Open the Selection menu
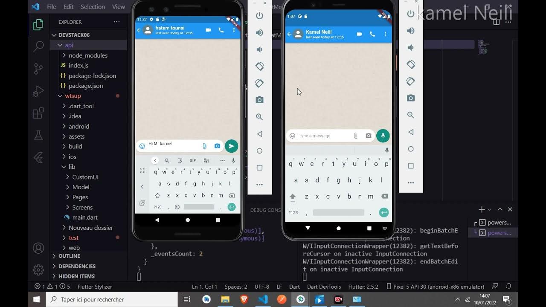This screenshot has width=546, height=307. click(x=93, y=6)
